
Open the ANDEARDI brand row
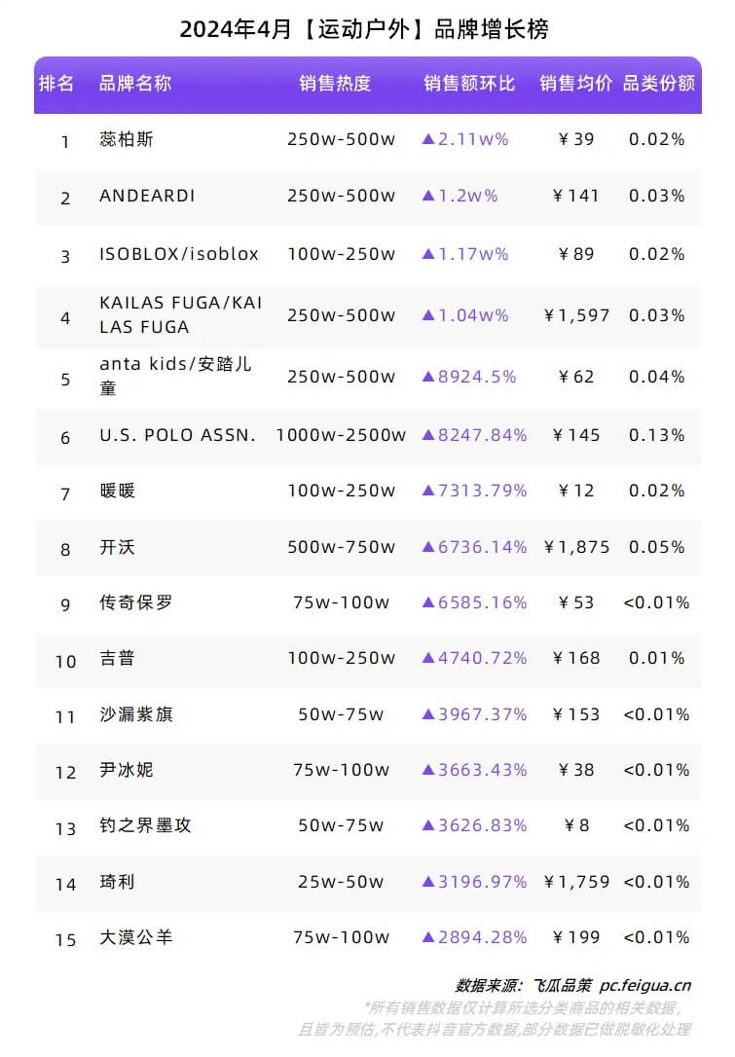point(368,197)
